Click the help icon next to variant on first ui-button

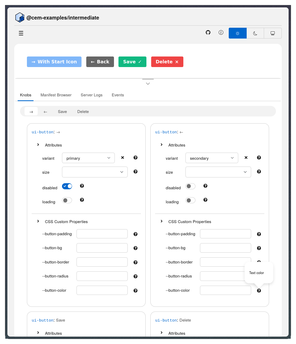coord(135,157)
